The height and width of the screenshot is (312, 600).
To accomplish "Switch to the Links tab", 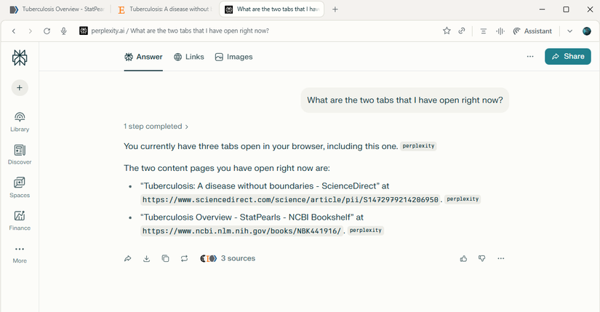I will point(189,57).
